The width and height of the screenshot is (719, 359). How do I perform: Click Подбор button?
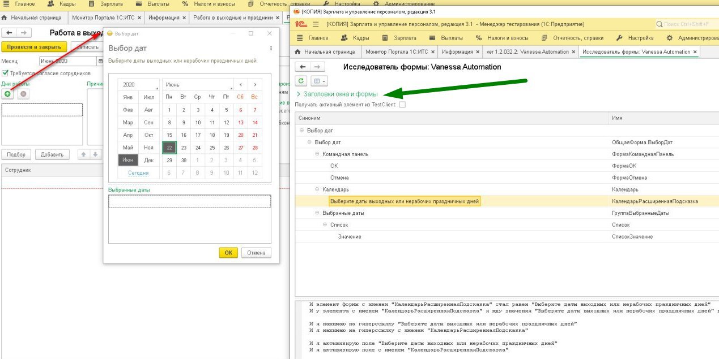click(16, 154)
